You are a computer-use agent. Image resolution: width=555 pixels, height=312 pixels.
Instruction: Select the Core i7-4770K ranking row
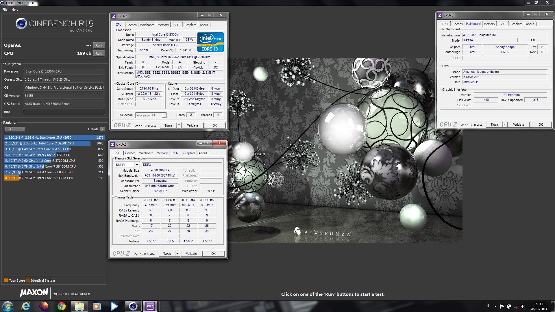54,149
